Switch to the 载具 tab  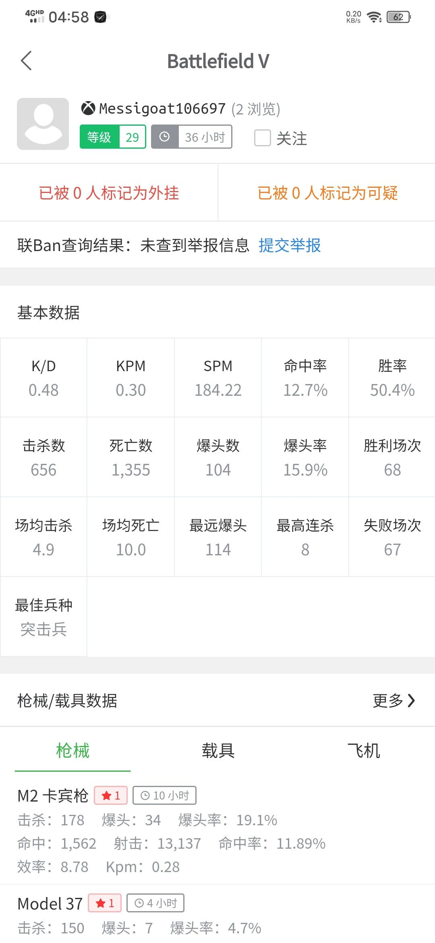tap(218, 751)
